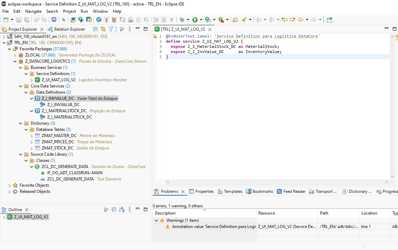This screenshot has width=398, height=250.
Task: Click the blue checkmark Check ABAP object icon
Action: (x=99, y=20)
